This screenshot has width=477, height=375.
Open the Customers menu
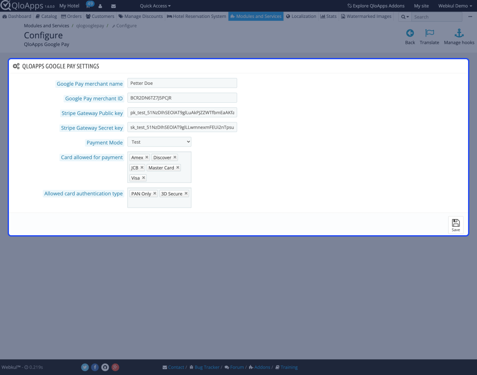pos(100,17)
